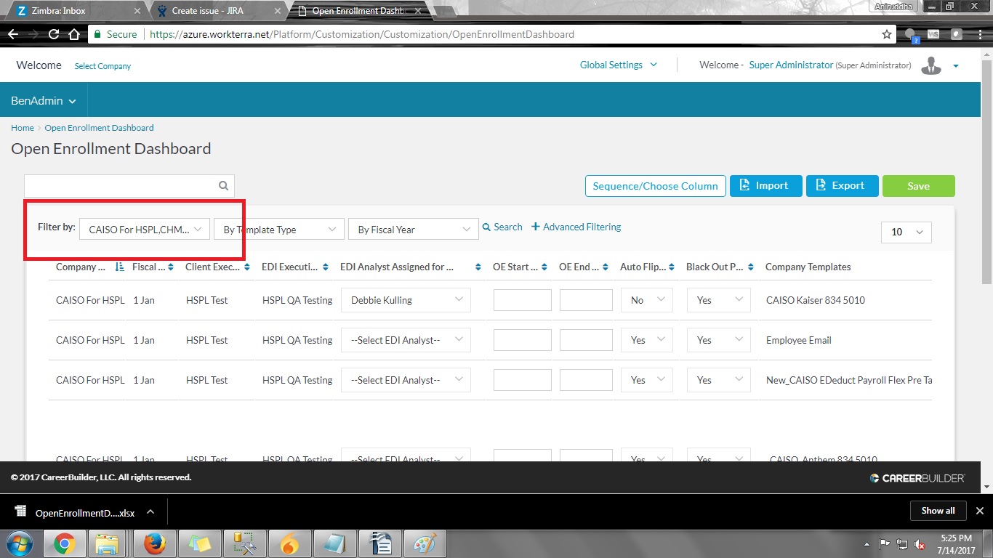993x558 pixels.
Task: Click the user profile avatar icon top right
Action: [931, 65]
